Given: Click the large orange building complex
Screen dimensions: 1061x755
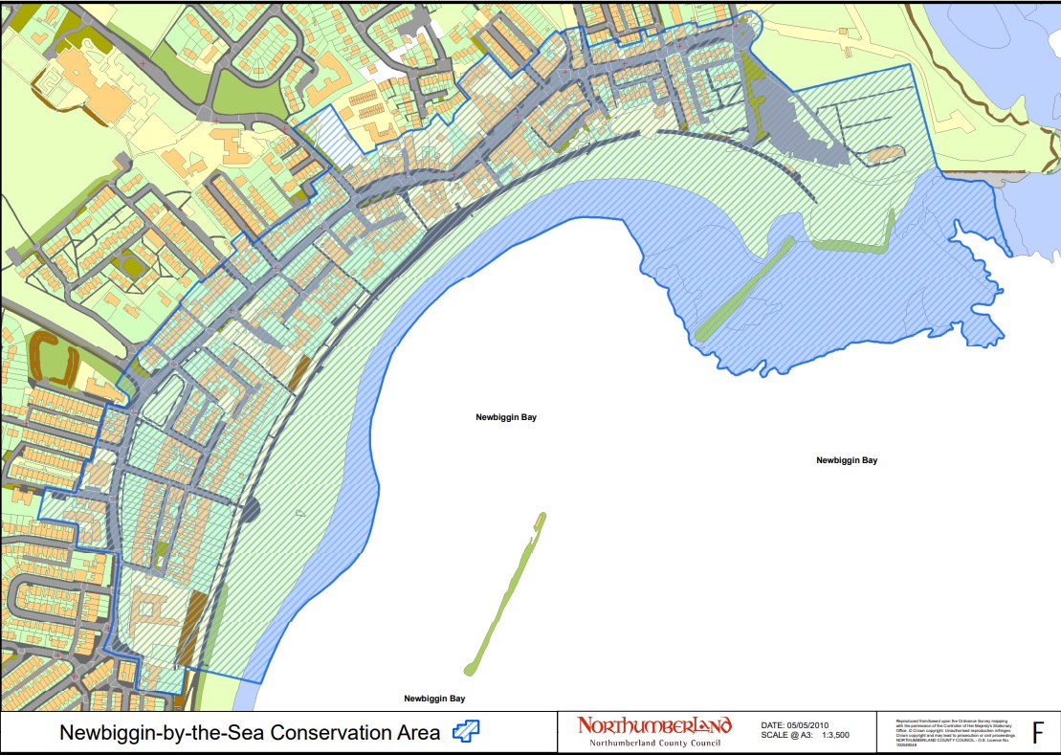Looking at the screenshot, I should tap(89, 86).
